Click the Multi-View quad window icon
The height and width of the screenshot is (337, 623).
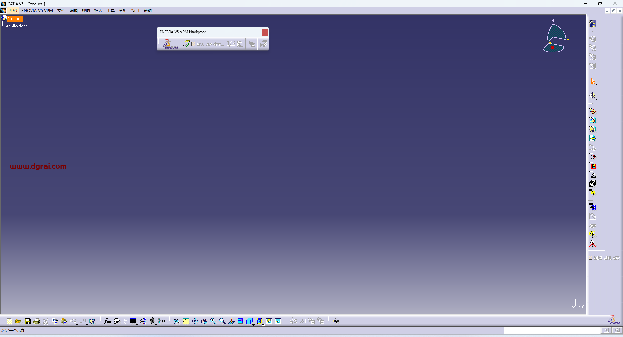[x=240, y=321]
